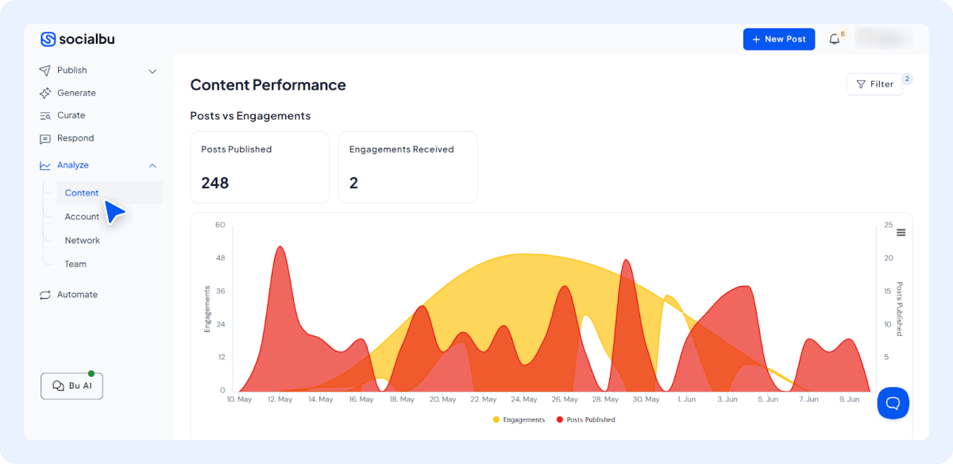Open the live chat support bubble

coord(893,403)
